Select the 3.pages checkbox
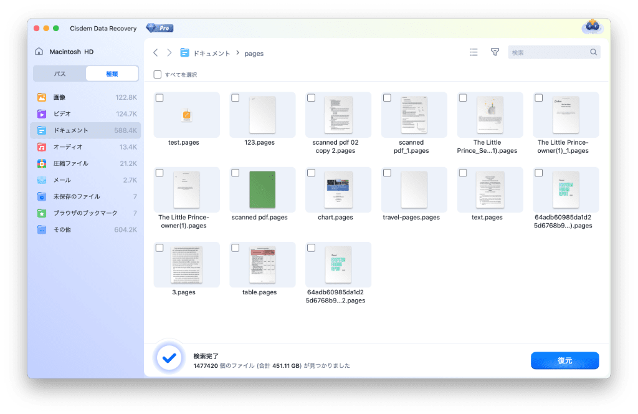 pos(159,248)
